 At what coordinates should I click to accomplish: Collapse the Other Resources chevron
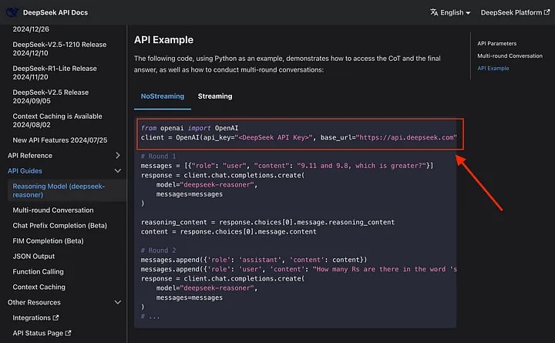coord(117,303)
